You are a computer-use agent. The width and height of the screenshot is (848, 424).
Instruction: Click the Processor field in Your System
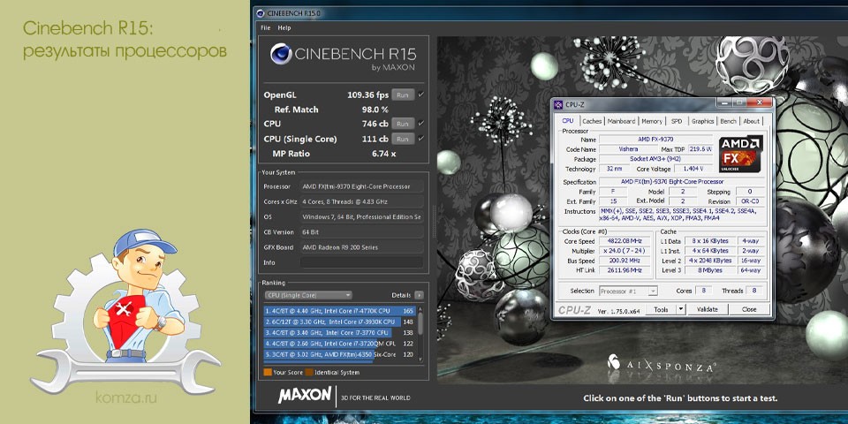[362, 186]
